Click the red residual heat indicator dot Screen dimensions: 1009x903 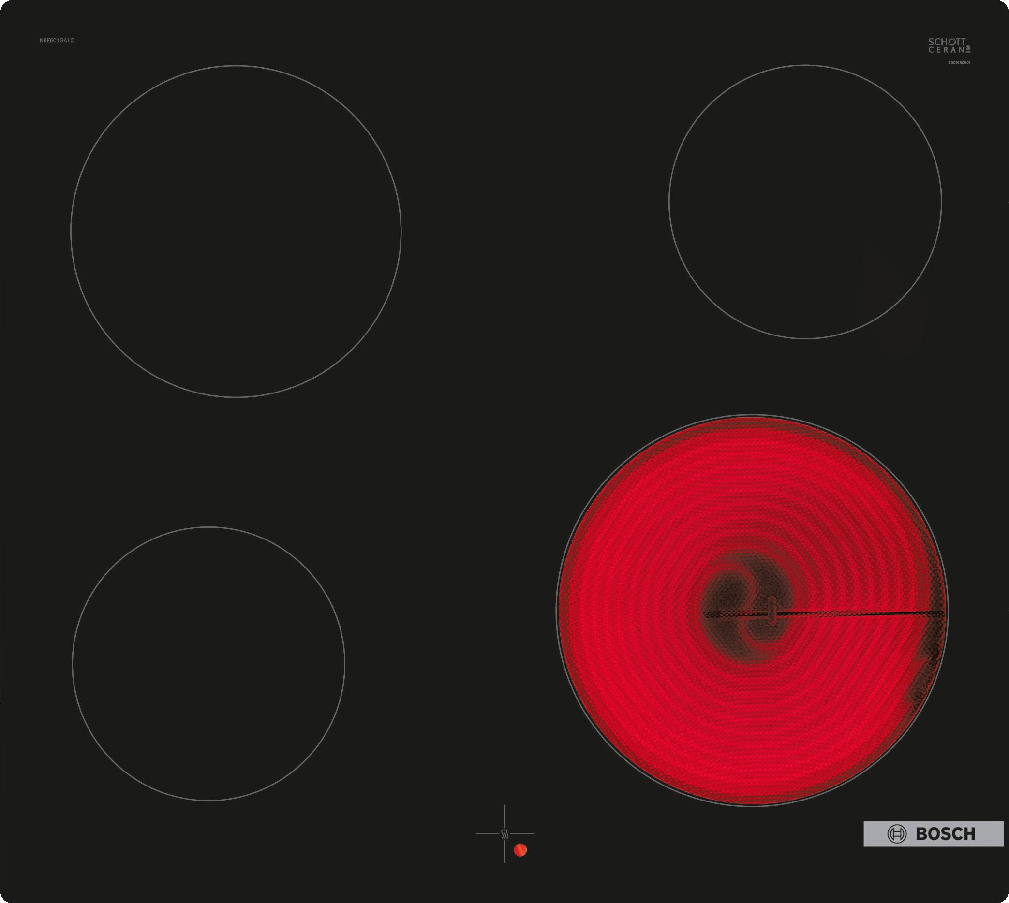520,850
